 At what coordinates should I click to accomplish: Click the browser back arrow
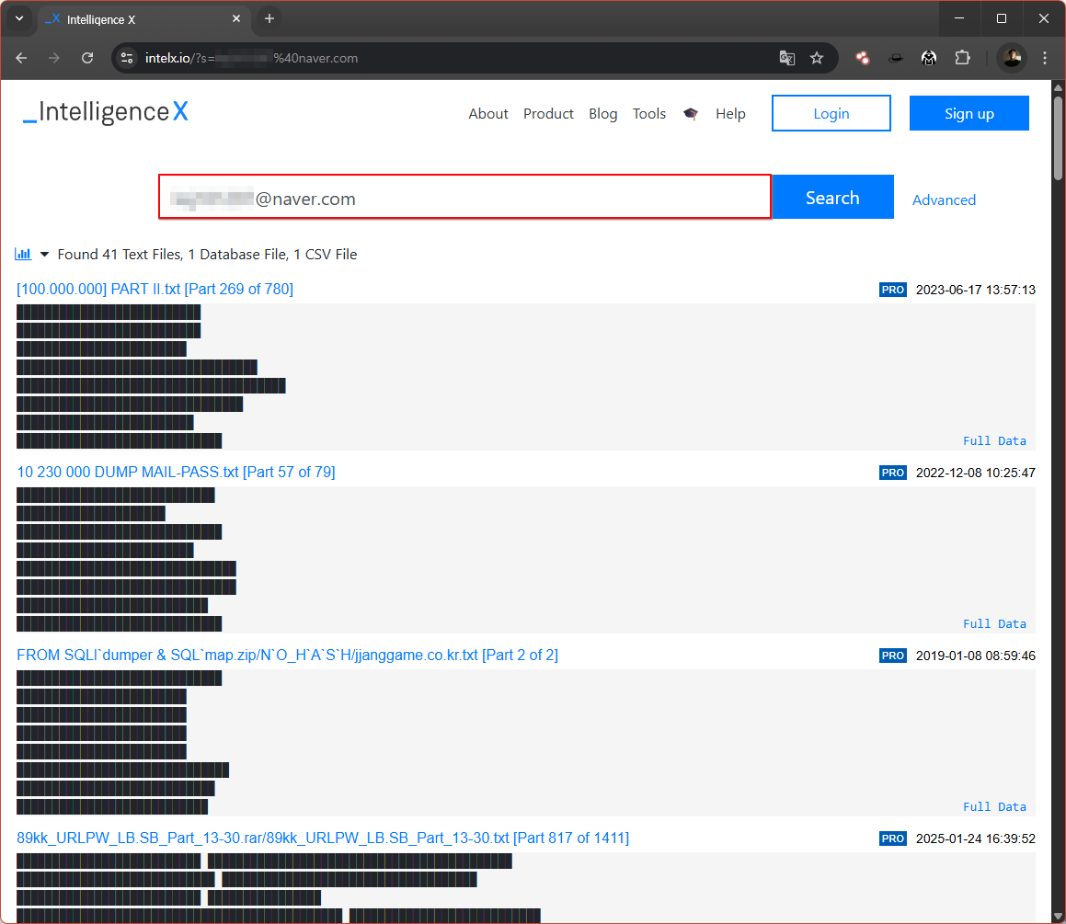tap(21, 59)
